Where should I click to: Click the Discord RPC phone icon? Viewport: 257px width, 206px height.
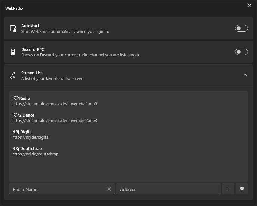coord(13,52)
